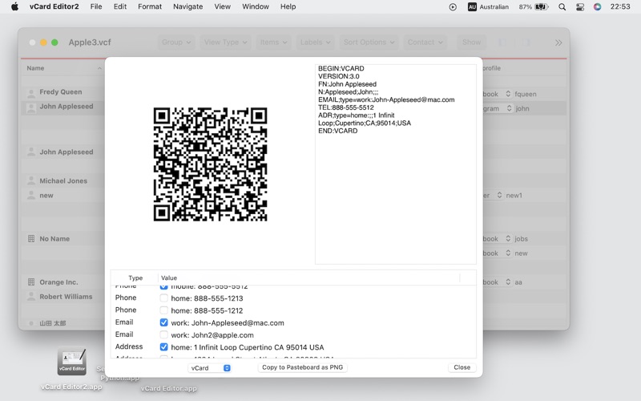
Task: Open the Navigate menu
Action: [187, 6]
